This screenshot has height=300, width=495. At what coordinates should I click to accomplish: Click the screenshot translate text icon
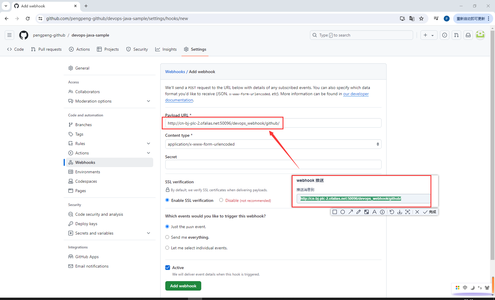(407, 212)
